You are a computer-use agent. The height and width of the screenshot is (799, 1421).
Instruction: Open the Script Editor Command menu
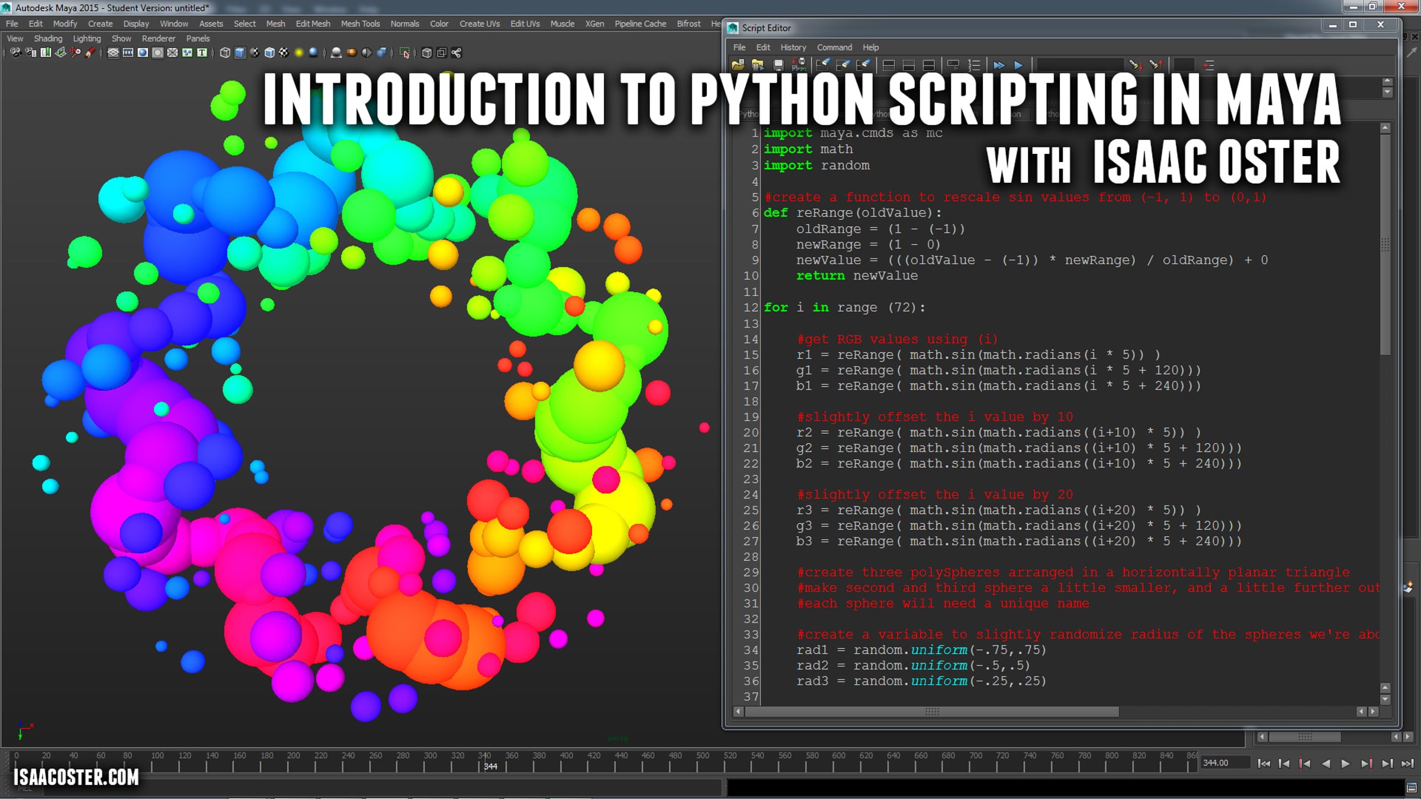pyautogui.click(x=834, y=47)
